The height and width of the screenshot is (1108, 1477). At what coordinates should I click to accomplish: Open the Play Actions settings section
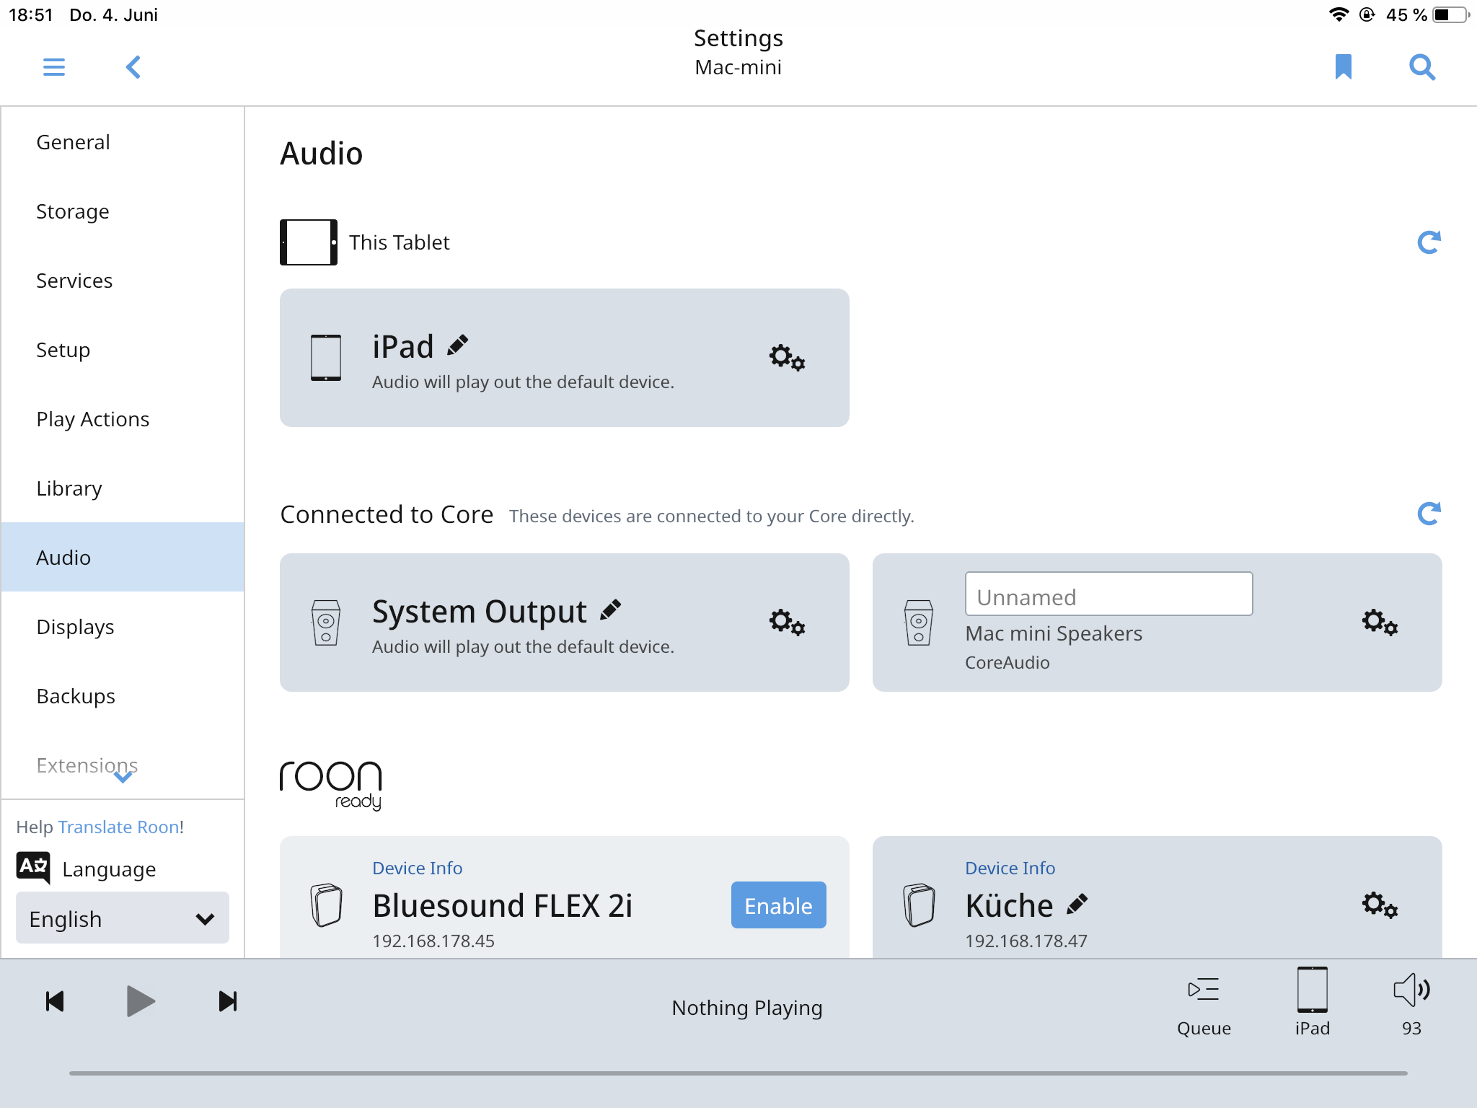click(x=123, y=419)
